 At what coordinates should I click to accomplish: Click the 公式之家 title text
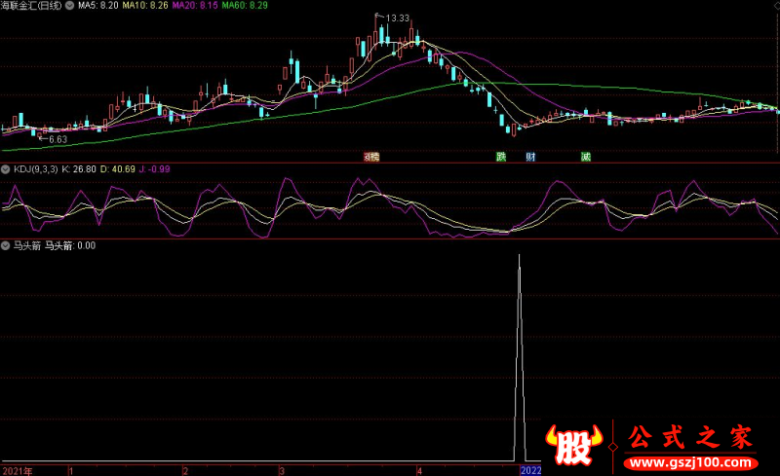pos(690,437)
